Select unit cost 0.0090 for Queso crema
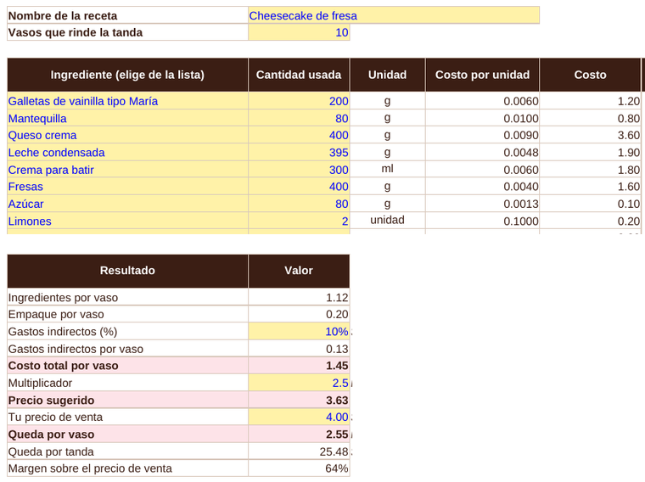The image size is (645, 482). tap(482, 135)
